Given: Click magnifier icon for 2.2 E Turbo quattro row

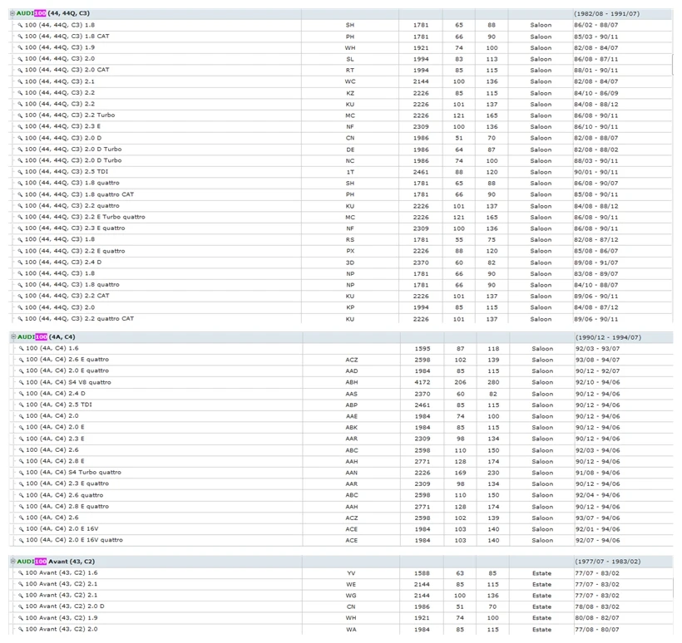Looking at the screenshot, I should pos(20,217).
